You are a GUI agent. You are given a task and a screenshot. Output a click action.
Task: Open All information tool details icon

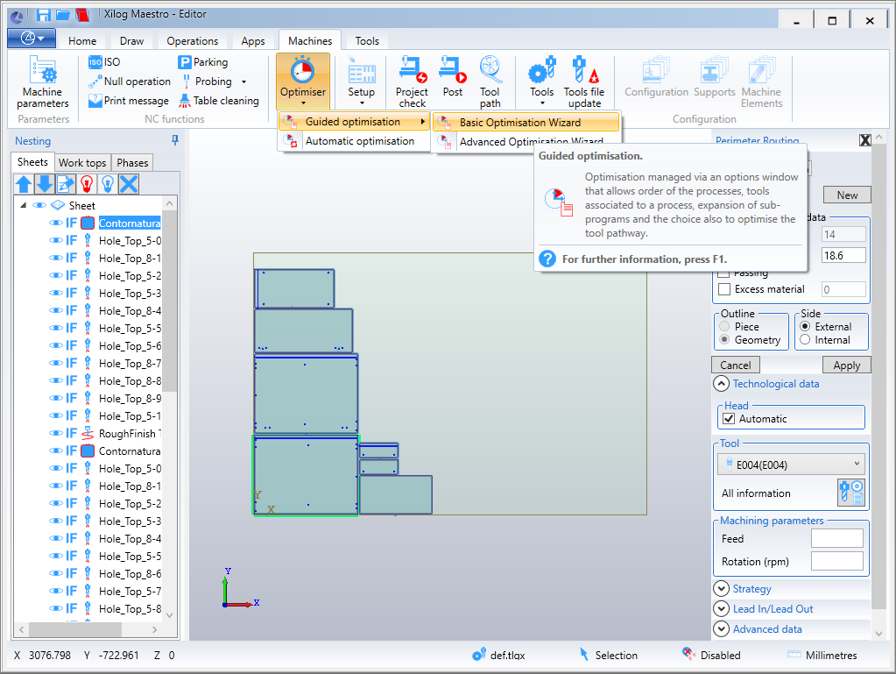click(x=850, y=493)
